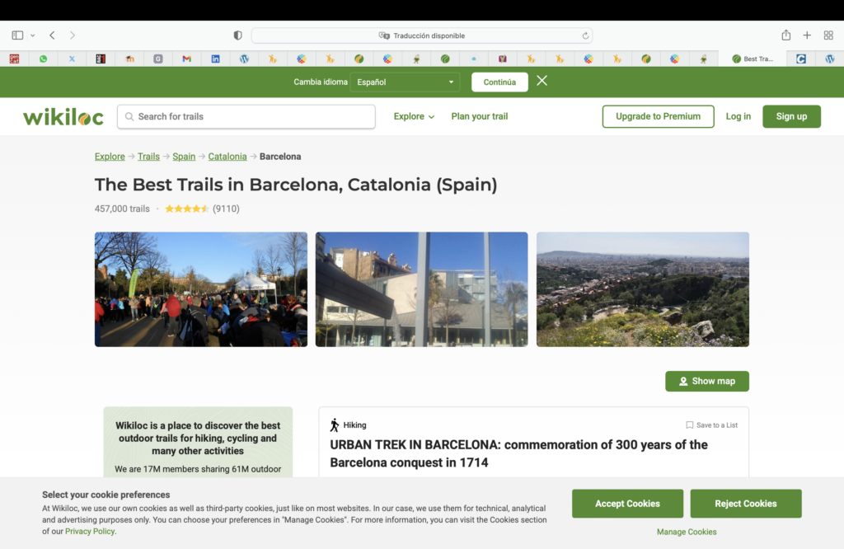Click the Hiking walker icon
This screenshot has height=549, width=844.
[x=335, y=425]
